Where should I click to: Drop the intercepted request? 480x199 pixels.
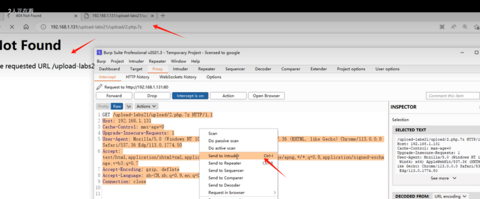[152, 96]
